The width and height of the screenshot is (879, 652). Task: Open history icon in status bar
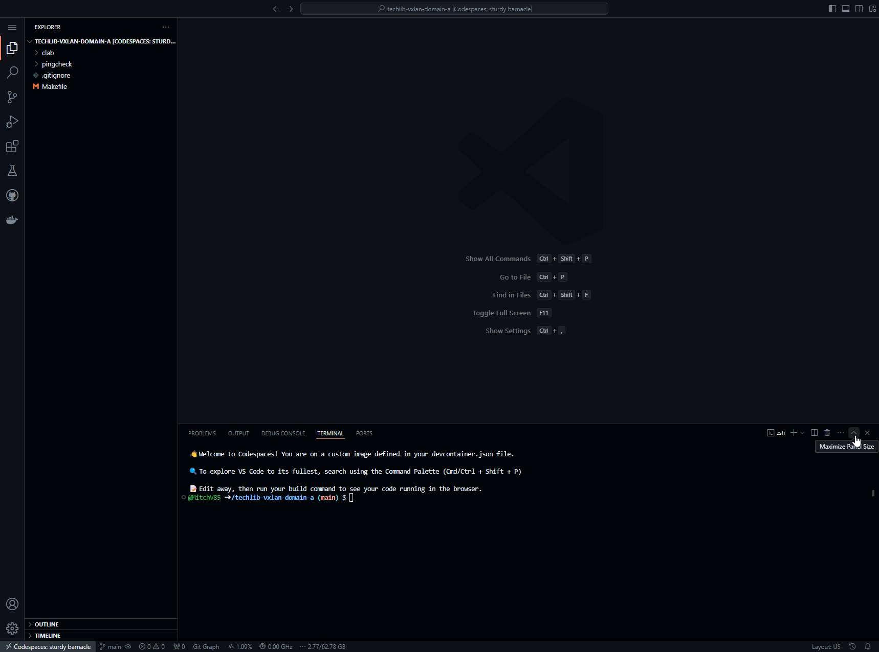(x=852, y=646)
